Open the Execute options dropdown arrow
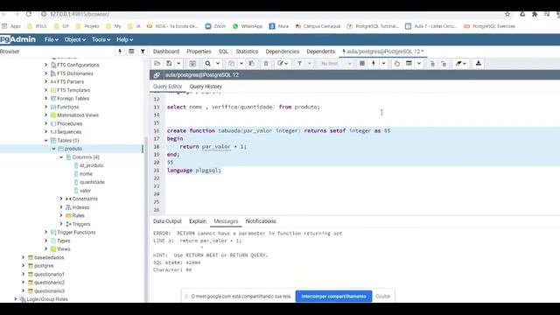Image resolution: width=560 pixels, height=315 pixels. (x=383, y=64)
